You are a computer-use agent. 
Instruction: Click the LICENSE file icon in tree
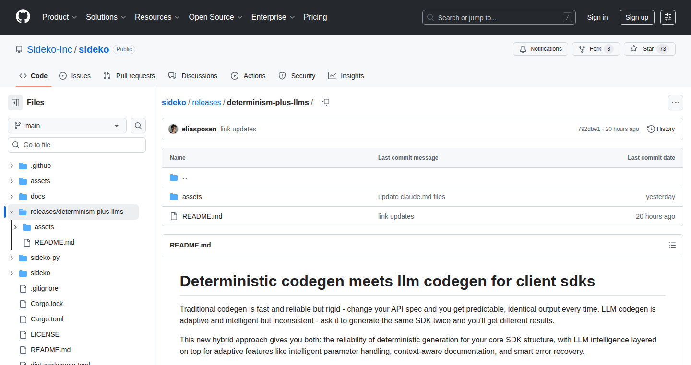(x=23, y=334)
